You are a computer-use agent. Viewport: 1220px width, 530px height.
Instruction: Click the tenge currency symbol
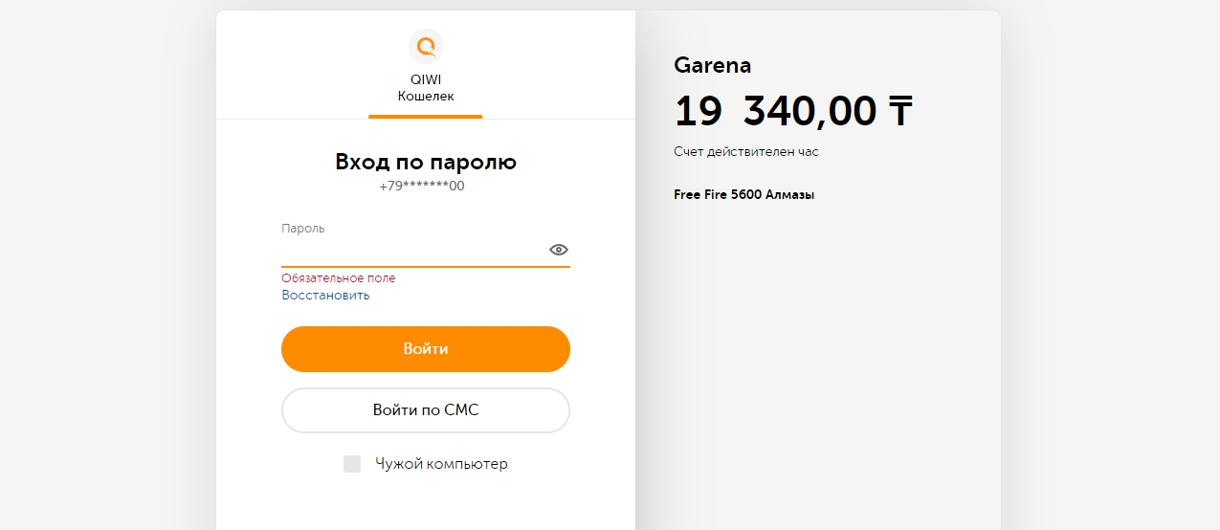point(899,112)
